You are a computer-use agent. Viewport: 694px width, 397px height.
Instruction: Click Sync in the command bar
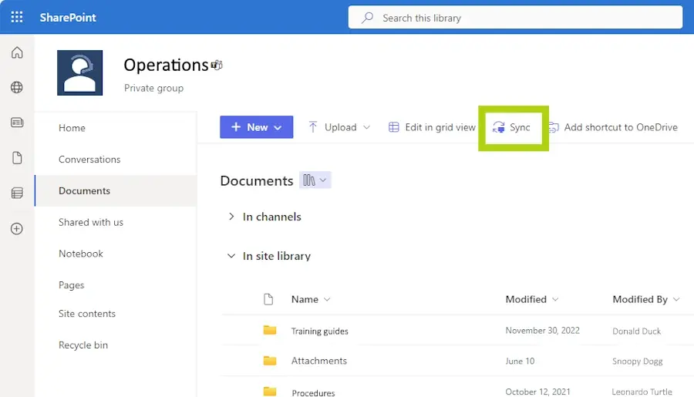512,127
